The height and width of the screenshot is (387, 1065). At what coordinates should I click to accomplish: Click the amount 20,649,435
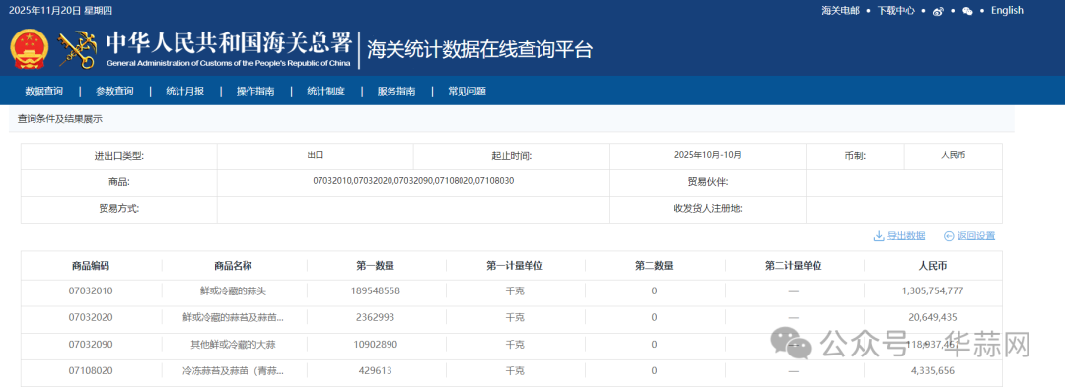pos(933,317)
